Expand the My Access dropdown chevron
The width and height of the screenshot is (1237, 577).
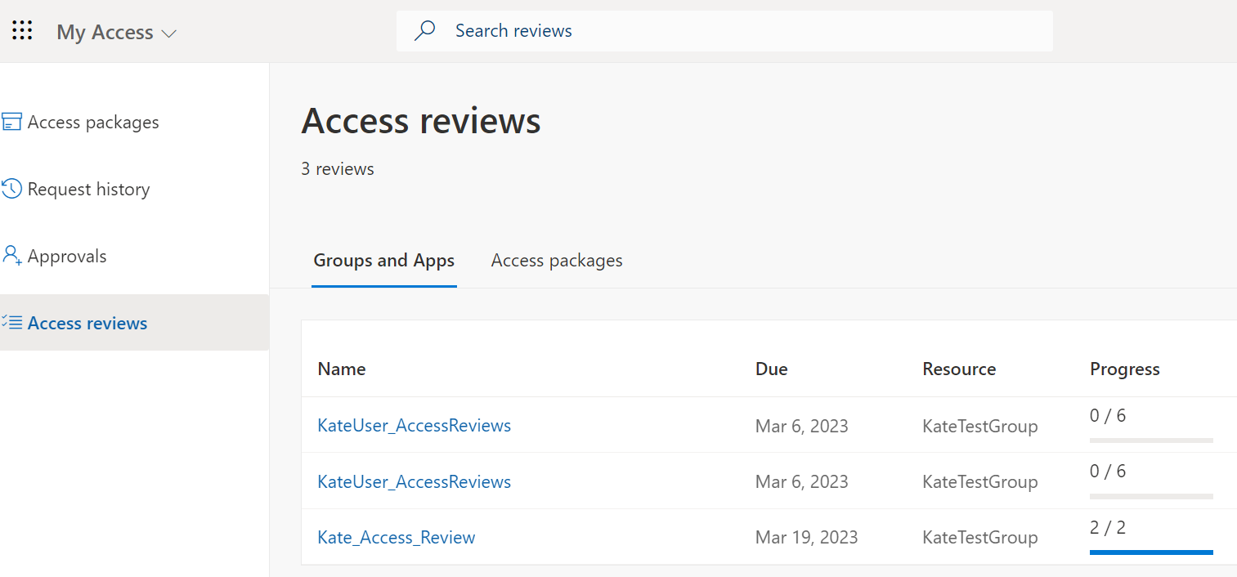(170, 34)
